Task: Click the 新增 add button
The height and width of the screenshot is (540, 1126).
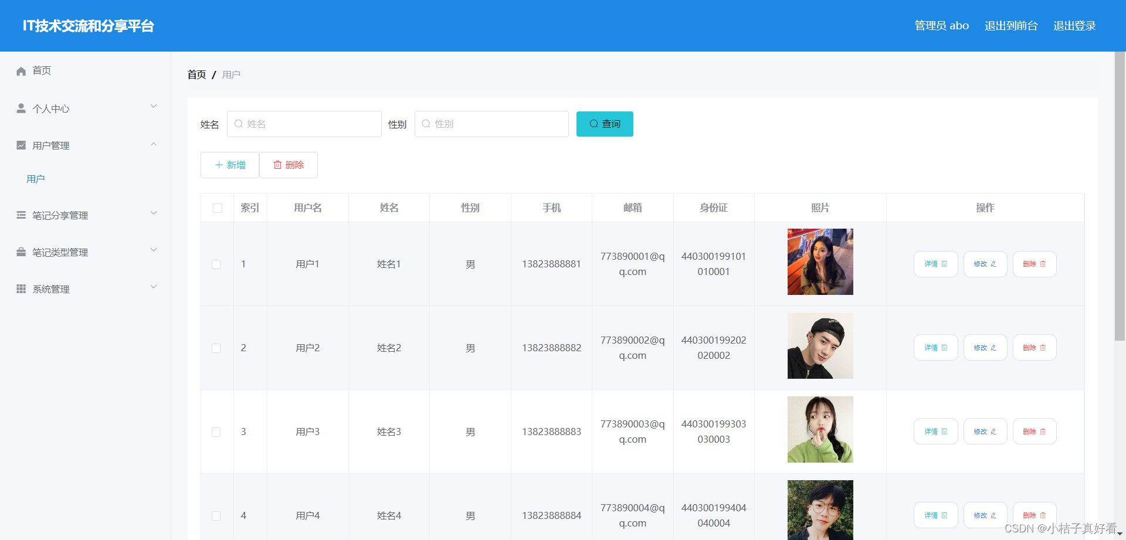Action: [230, 165]
